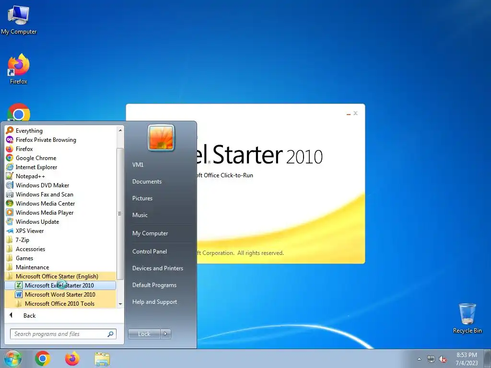Open Windows Explorer from the taskbar
The width and height of the screenshot is (491, 368).
(102, 359)
